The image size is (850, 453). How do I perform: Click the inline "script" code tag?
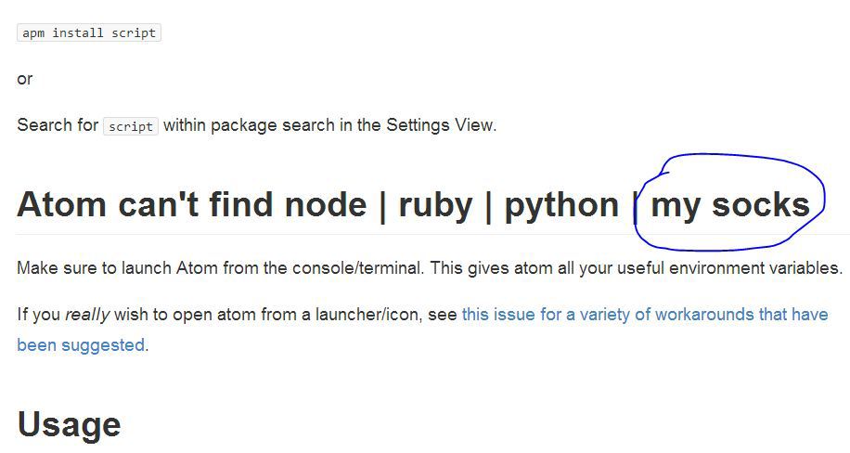131,126
